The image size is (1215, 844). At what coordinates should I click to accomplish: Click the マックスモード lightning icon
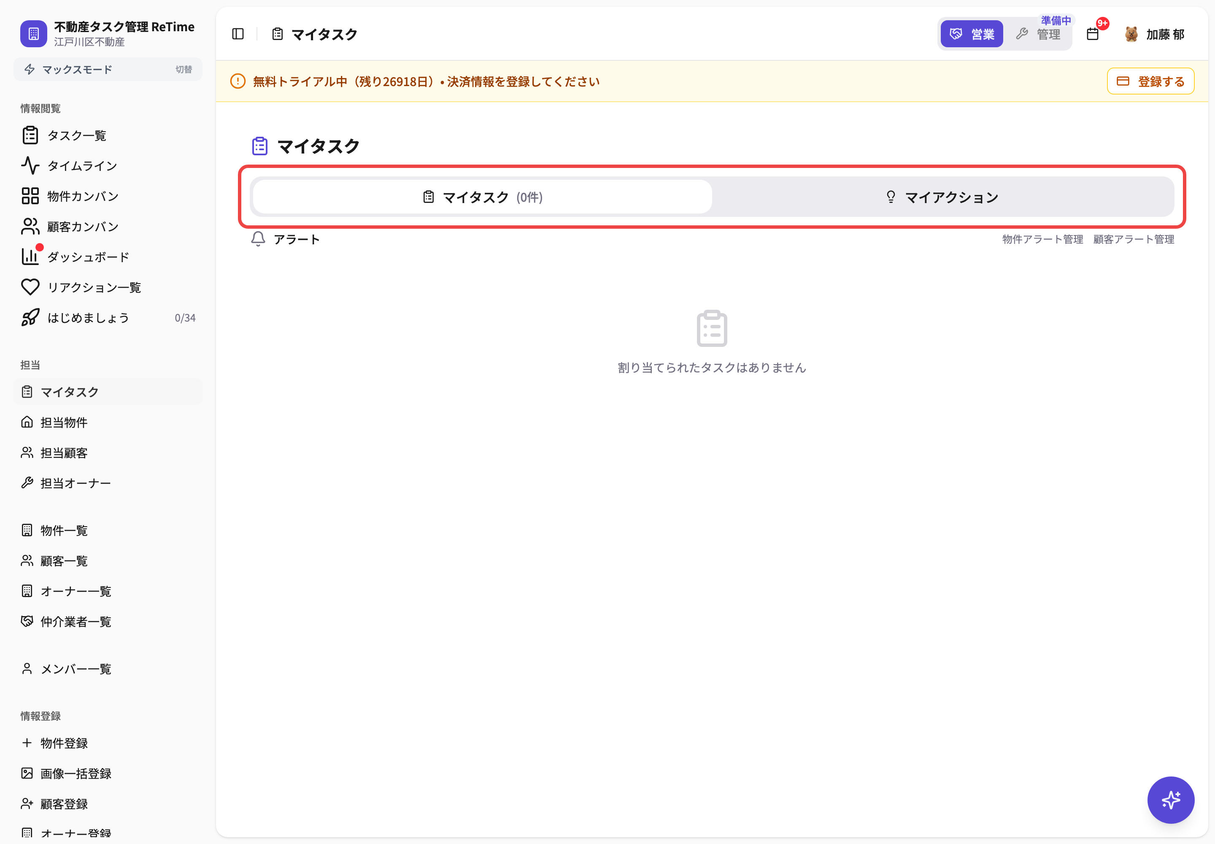tap(30, 69)
